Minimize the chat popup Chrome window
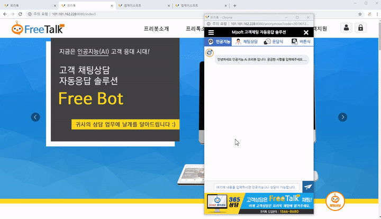Viewport: 381px width, 219px height. point(286,17)
